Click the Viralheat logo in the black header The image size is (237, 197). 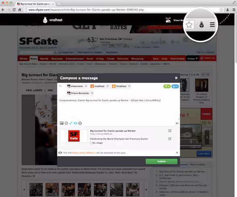[52, 20]
